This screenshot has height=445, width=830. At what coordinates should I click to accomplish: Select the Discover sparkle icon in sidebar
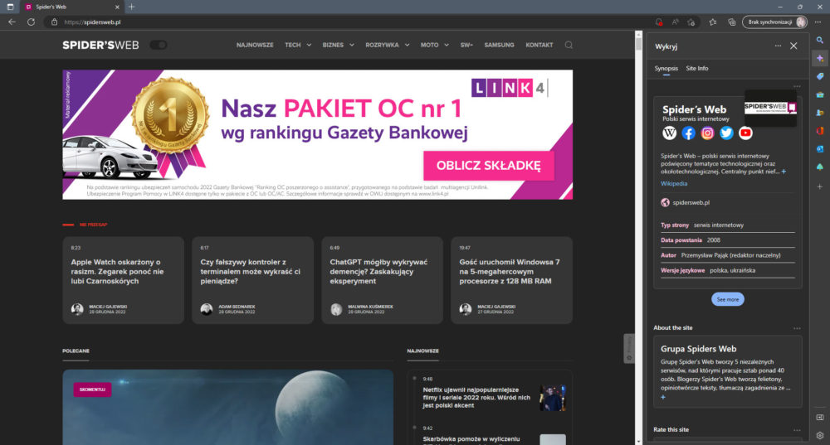click(x=819, y=58)
